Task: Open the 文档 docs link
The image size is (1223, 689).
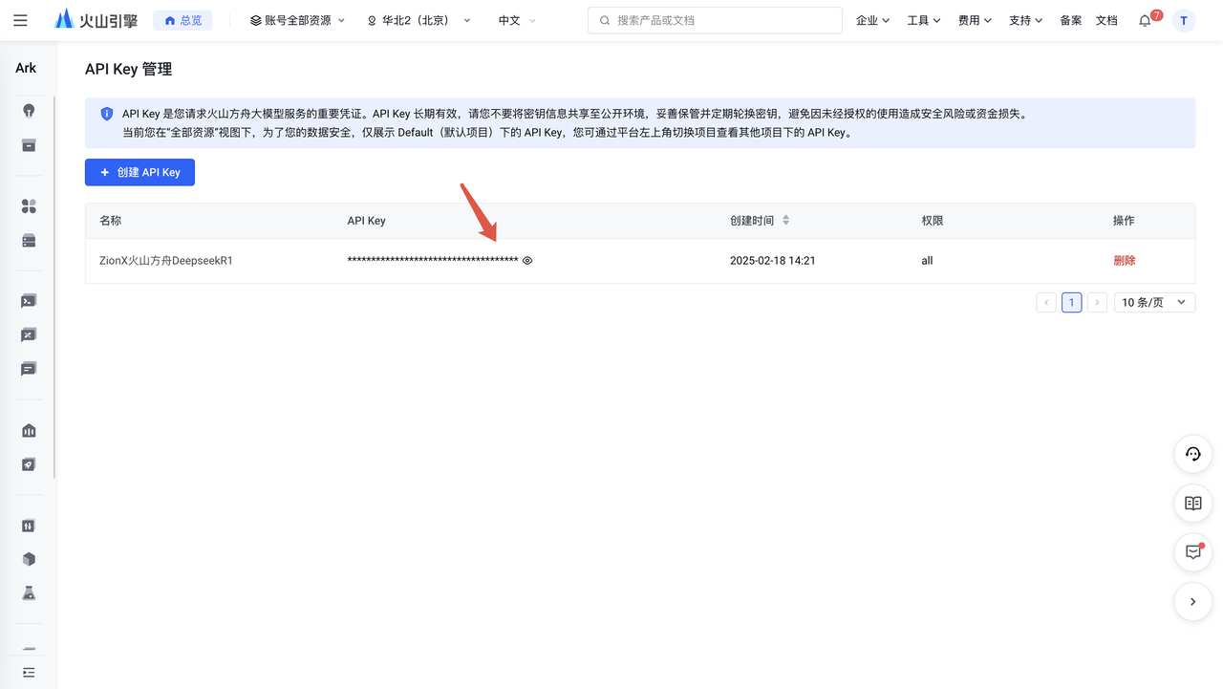Action: [x=1106, y=20]
